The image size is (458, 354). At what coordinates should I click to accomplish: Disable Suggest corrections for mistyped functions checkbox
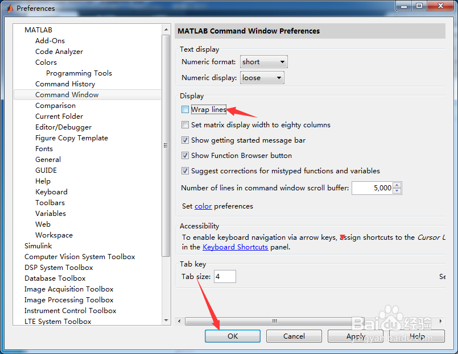click(185, 170)
